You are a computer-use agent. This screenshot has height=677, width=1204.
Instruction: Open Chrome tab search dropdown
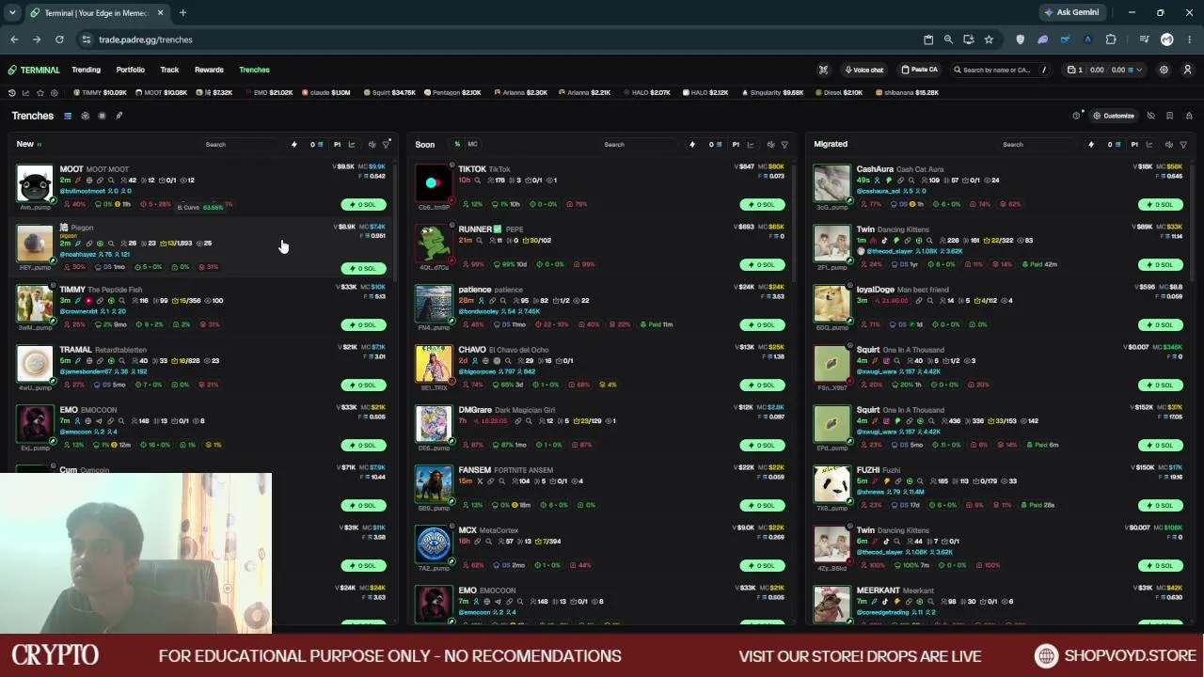tap(12, 13)
